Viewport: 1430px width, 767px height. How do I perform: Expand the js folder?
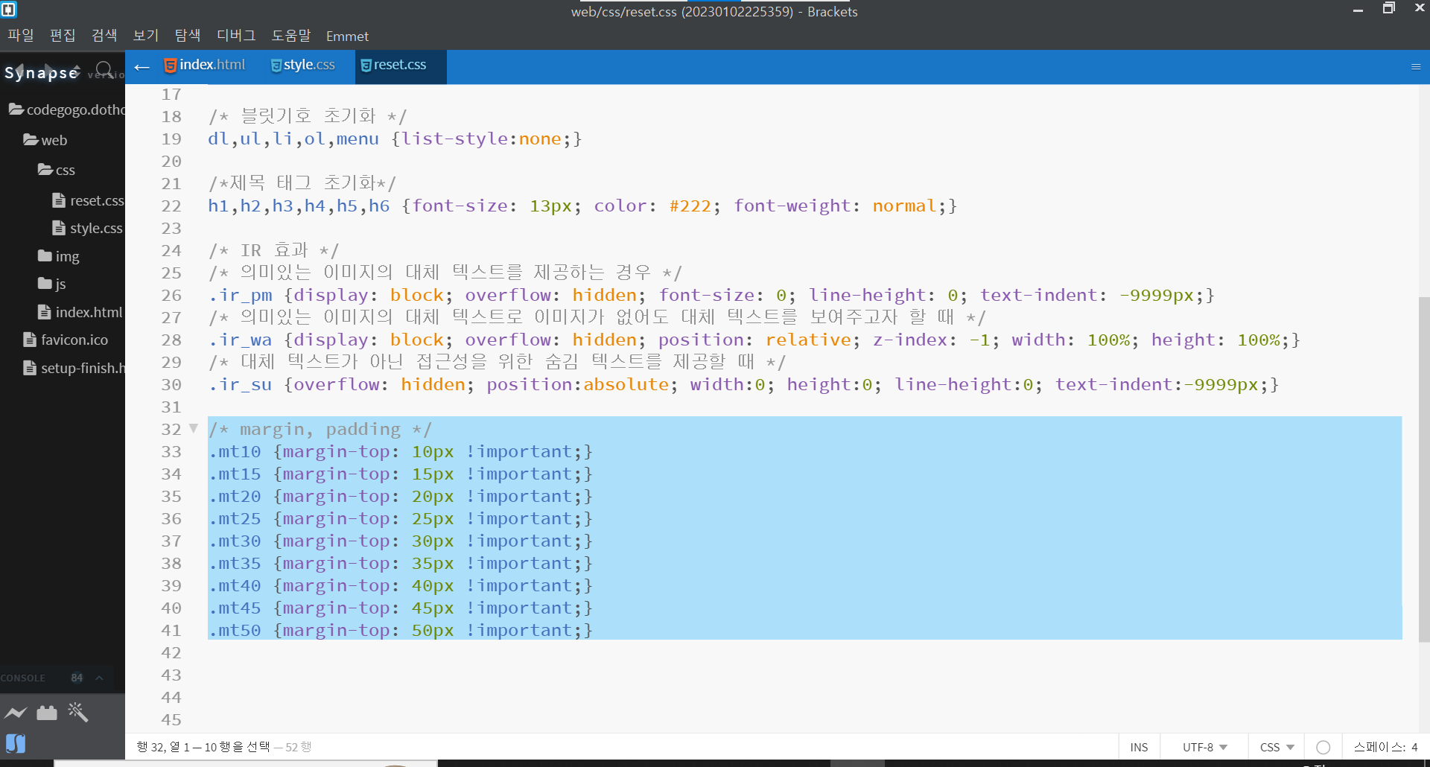pos(52,284)
